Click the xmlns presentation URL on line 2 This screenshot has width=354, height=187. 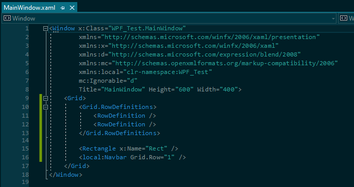[x=210, y=37]
